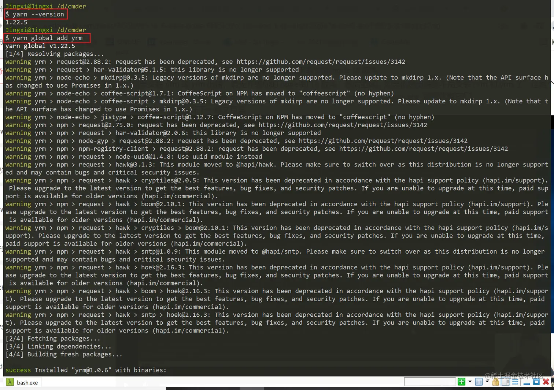Maximize the Cmder window

click(x=536, y=382)
